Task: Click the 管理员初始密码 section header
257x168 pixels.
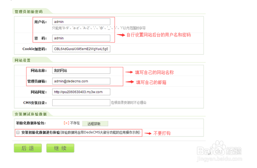Action: (x=29, y=12)
